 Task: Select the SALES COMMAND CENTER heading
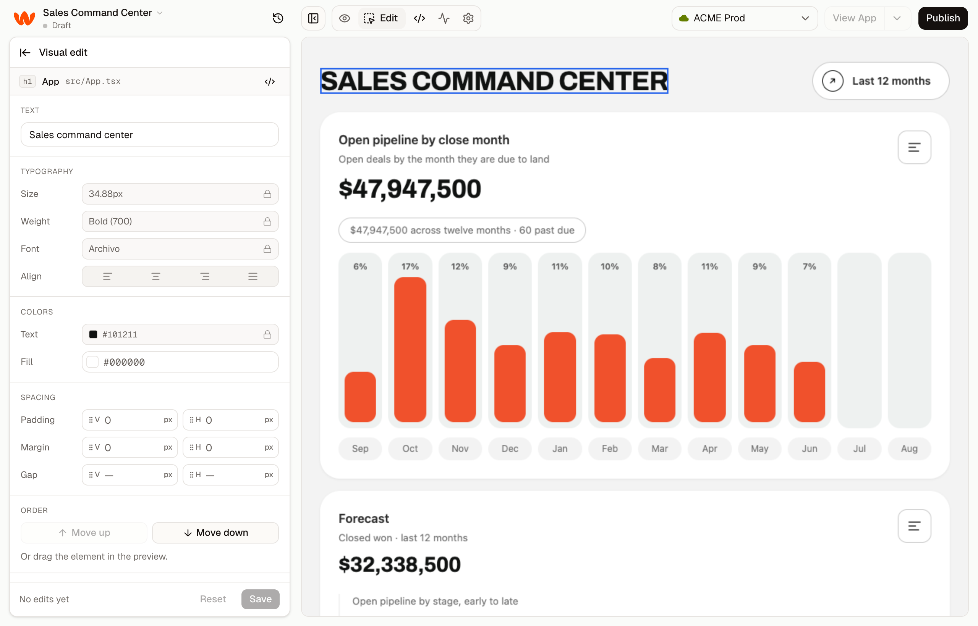click(x=494, y=81)
